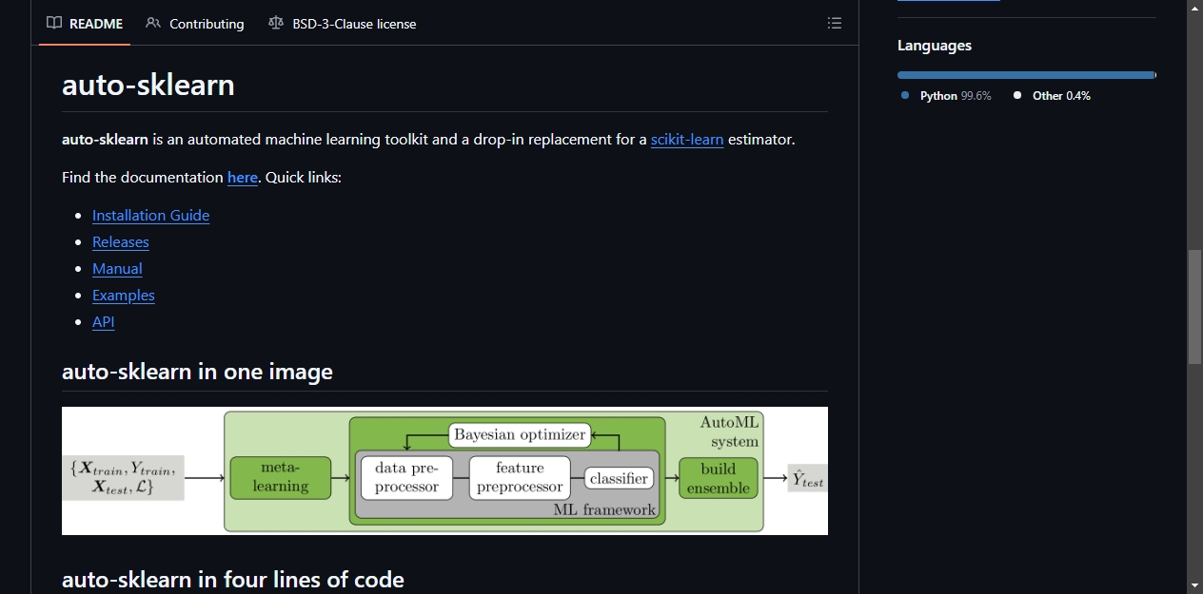1203x594 pixels.
Task: Click the blue Python language bar
Action: [x=1025, y=75]
